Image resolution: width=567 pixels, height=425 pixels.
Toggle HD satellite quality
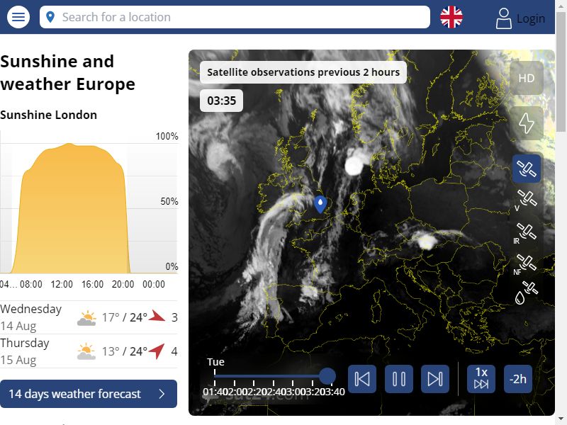[527, 79]
